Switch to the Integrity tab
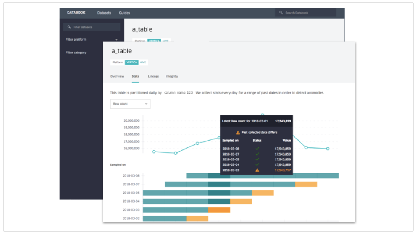 (172, 76)
